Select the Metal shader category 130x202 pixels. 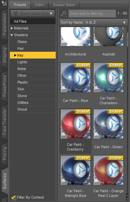[36, 69]
